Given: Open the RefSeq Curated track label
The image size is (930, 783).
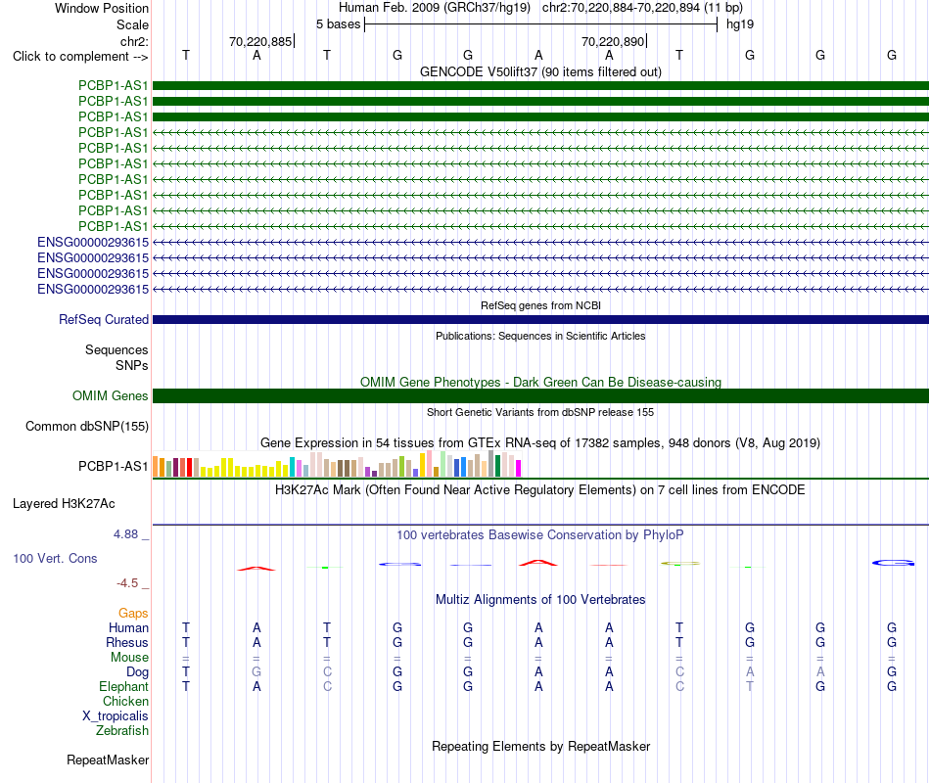Looking at the screenshot, I should pyautogui.click(x=104, y=320).
